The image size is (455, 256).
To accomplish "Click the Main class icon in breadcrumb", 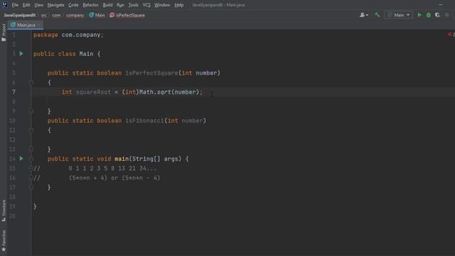I will tap(92, 15).
